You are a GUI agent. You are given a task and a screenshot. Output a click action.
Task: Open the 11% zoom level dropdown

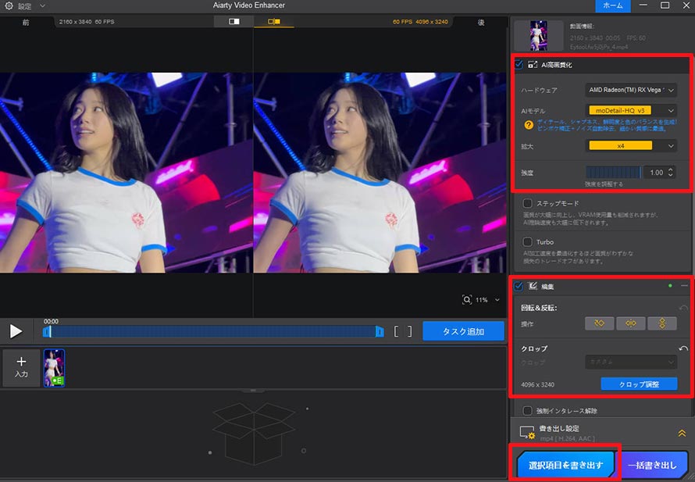pos(497,300)
